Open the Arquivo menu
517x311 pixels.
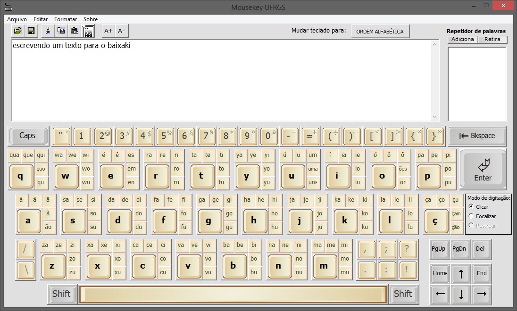click(x=17, y=19)
